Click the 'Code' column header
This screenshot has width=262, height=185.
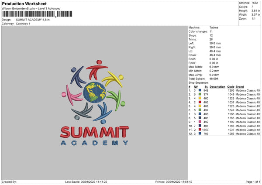coord(231,87)
